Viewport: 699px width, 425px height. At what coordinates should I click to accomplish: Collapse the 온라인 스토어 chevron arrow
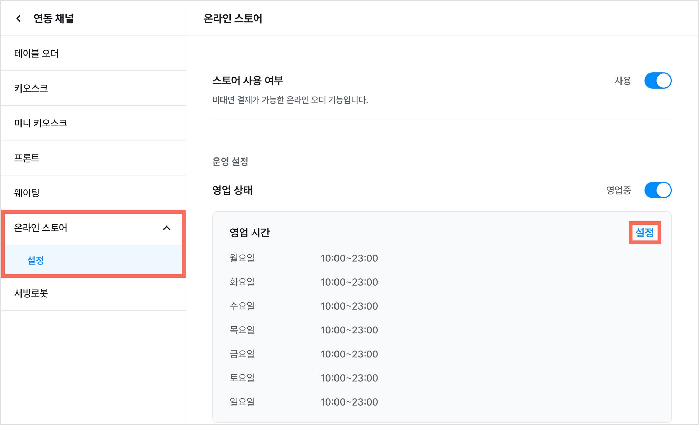tap(167, 228)
